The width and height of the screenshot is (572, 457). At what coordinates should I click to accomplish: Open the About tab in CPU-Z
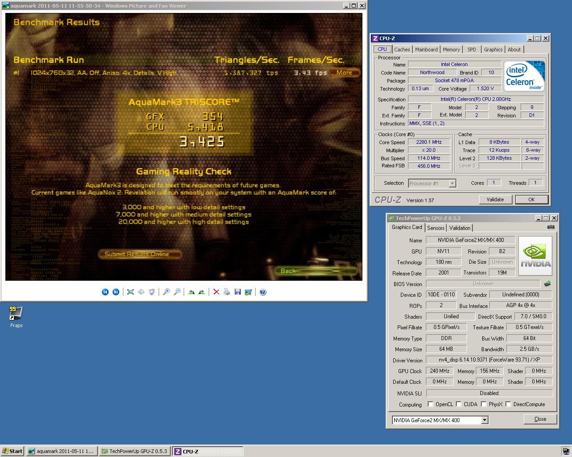click(514, 50)
